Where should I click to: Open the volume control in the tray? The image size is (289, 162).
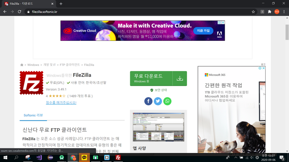click(x=252, y=157)
